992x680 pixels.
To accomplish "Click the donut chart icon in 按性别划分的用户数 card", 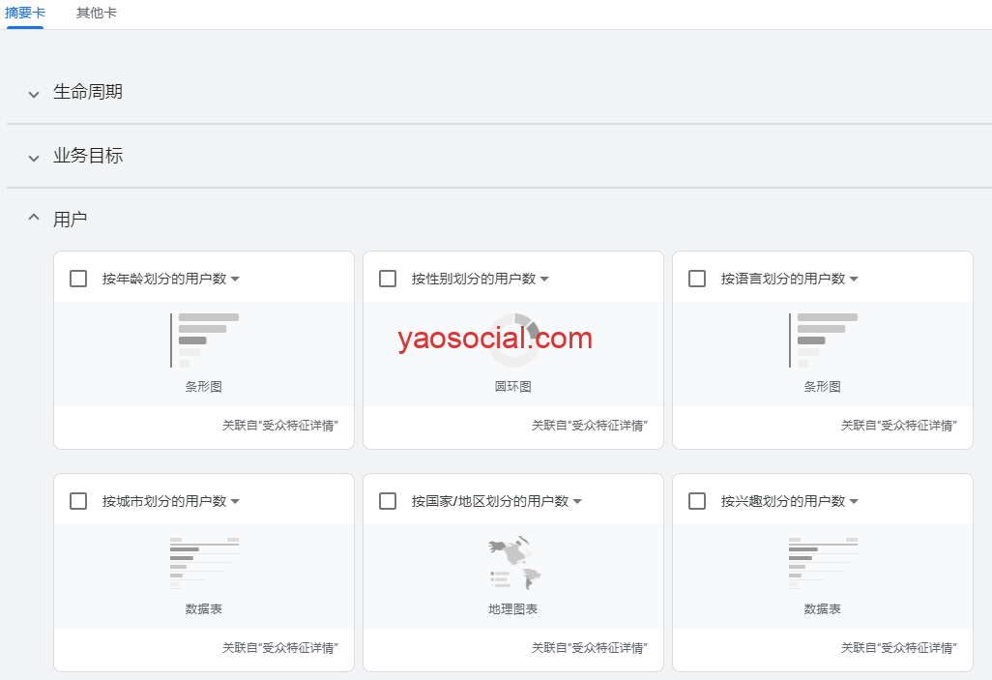I will point(513,340).
